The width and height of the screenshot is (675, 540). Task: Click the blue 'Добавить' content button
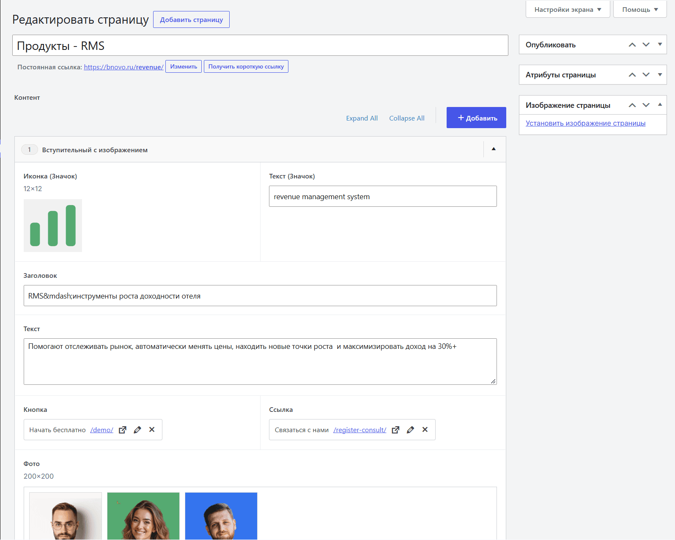pos(476,118)
